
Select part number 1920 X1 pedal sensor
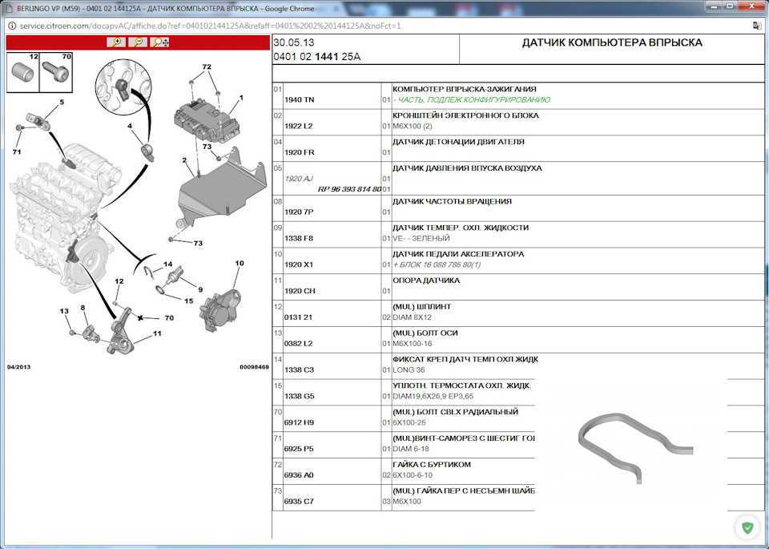click(299, 265)
